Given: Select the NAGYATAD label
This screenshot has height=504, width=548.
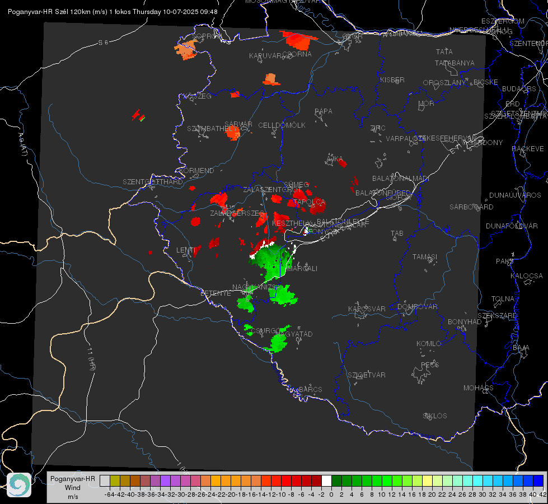Looking at the screenshot, I should pos(294,334).
